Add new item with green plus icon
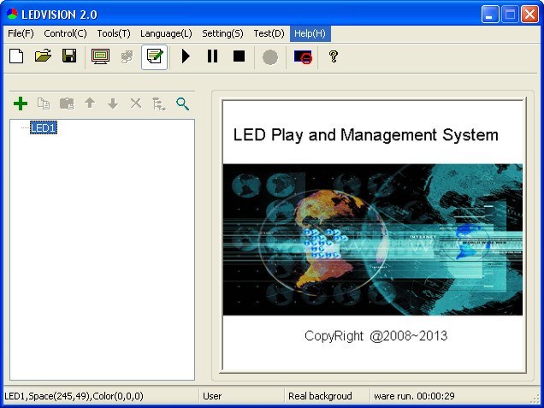The image size is (544, 408). click(x=21, y=103)
